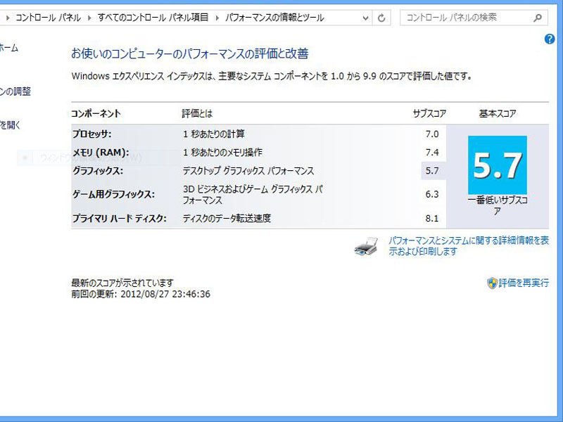Go to コントロール パネル breadcrumb
Screen dimensions: 563x422
pyautogui.click(x=48, y=18)
